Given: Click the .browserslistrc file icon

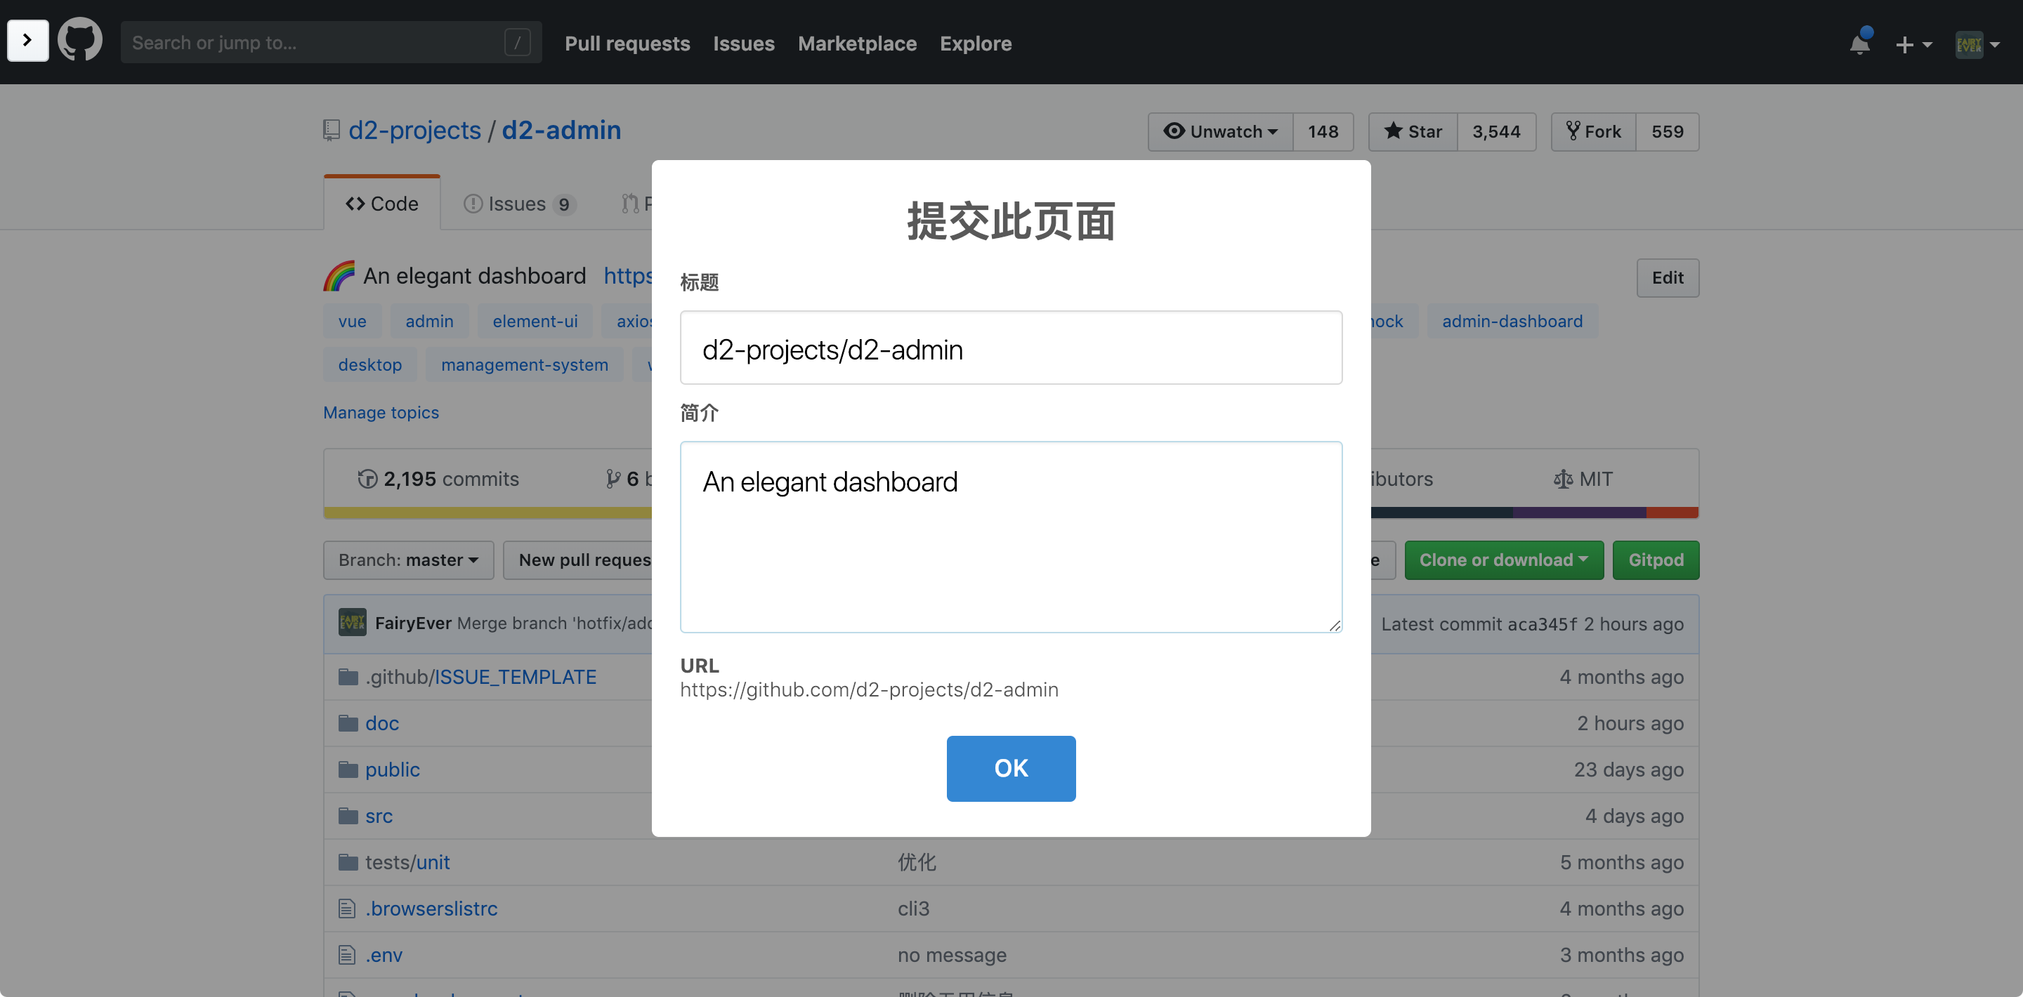Looking at the screenshot, I should [347, 909].
